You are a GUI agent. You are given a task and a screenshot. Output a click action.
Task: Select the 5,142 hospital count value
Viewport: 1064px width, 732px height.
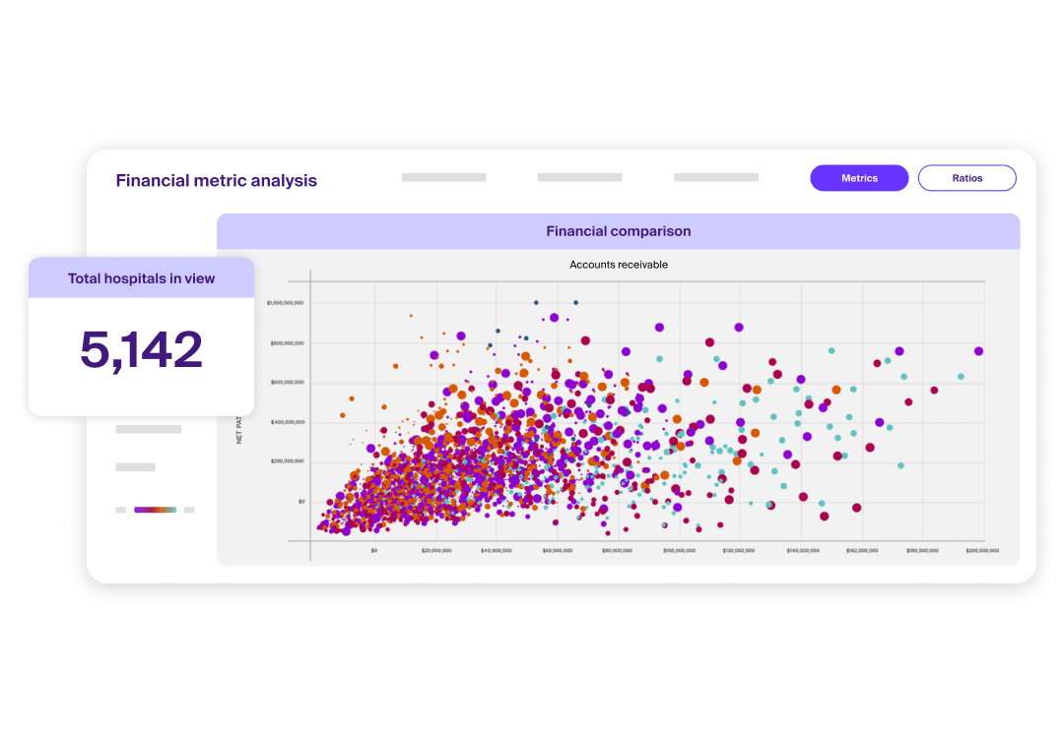tap(141, 350)
